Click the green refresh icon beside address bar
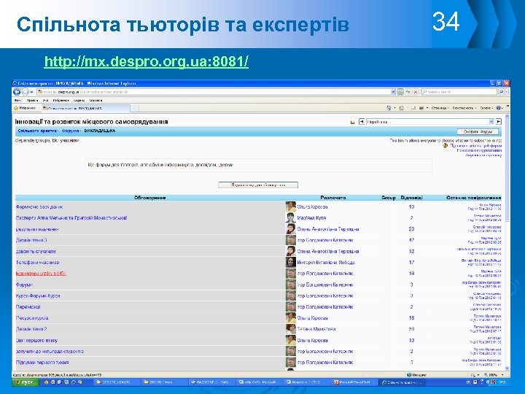 (408, 92)
